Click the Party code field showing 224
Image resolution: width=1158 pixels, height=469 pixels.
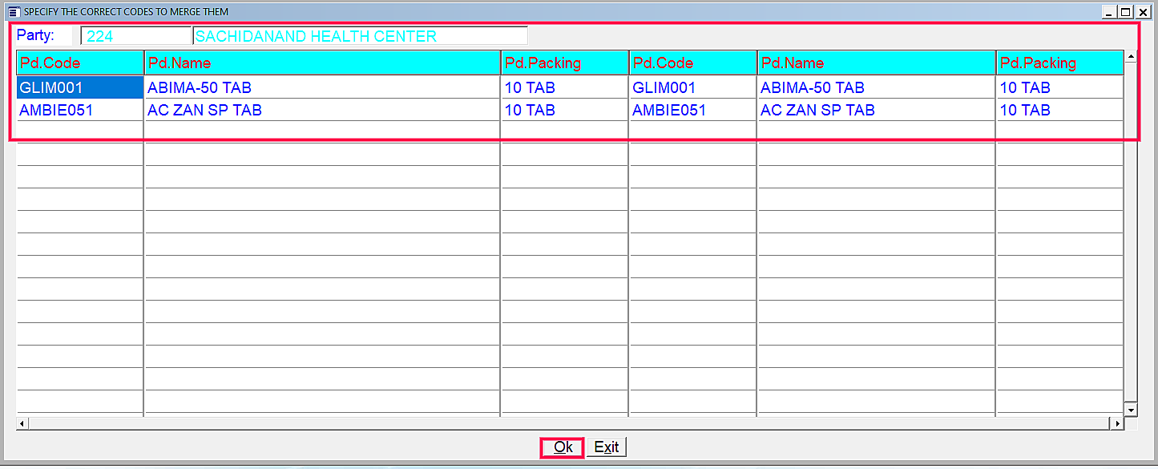[x=136, y=36]
